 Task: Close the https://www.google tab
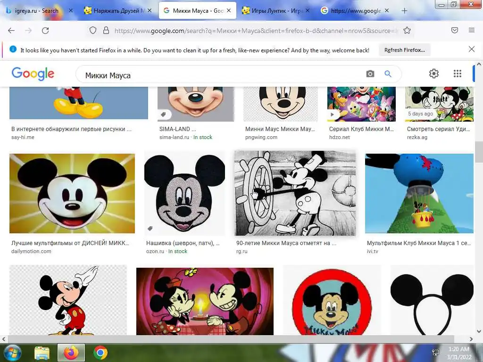[387, 10]
